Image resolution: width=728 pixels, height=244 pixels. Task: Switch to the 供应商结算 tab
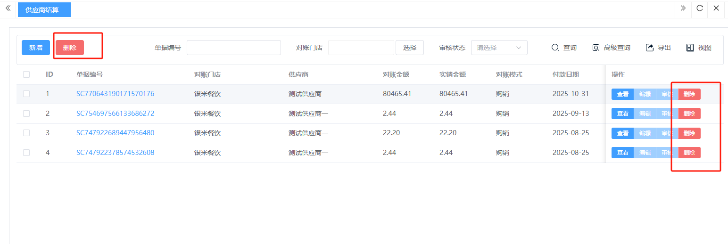tap(44, 9)
